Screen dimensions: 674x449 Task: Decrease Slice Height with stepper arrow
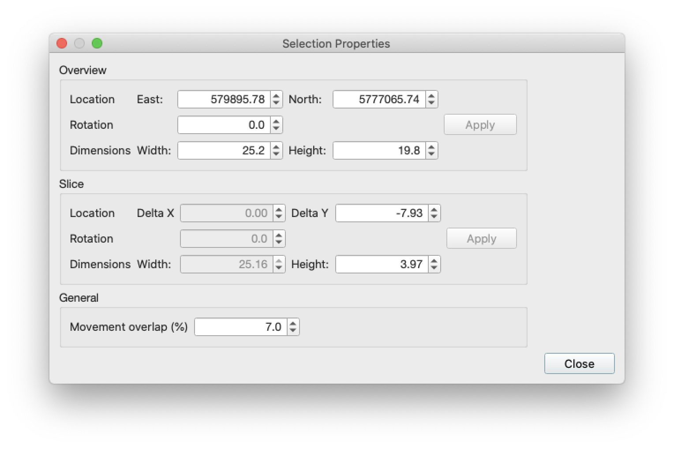pos(434,268)
